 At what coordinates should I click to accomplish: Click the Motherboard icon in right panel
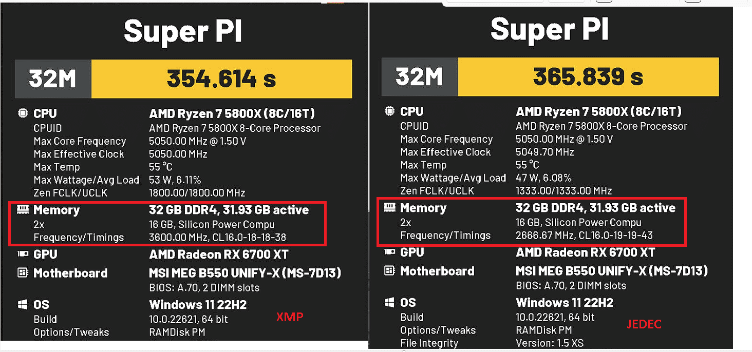pos(389,270)
